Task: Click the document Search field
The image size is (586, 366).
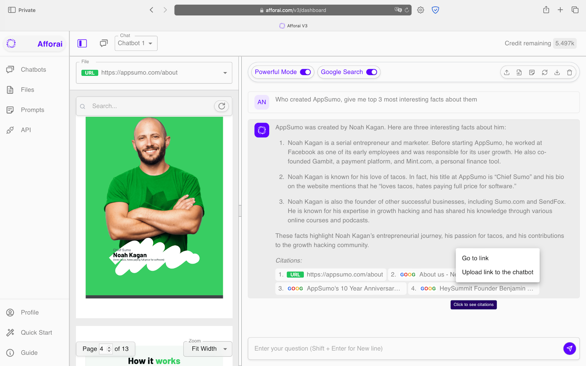Action: (x=150, y=106)
